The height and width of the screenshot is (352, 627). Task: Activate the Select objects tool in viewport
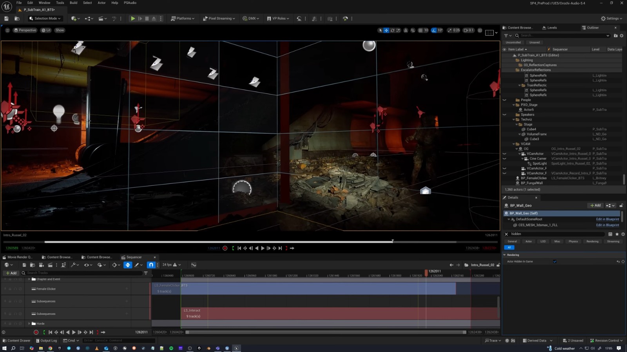[x=380, y=30]
